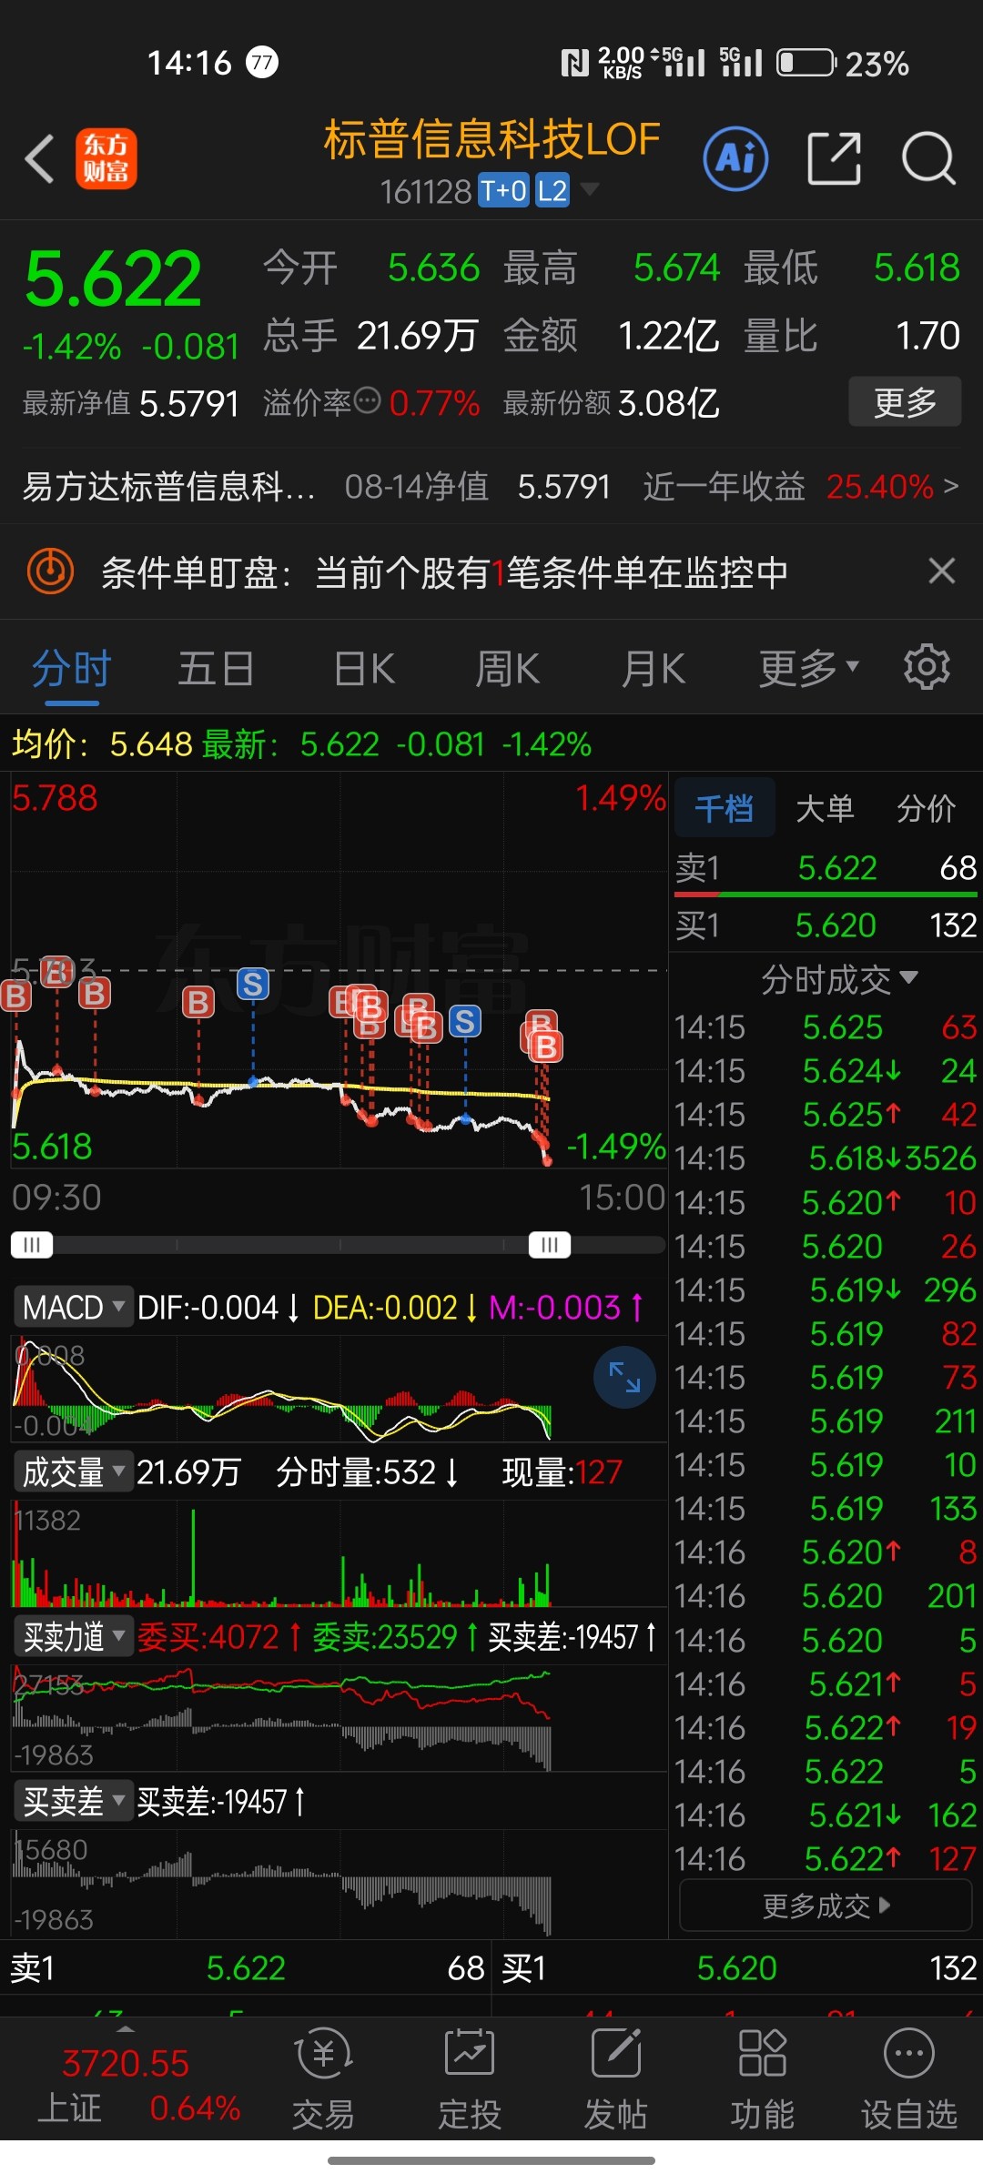Tap the premium rate info icon
983x2184 pixels.
pyautogui.click(x=367, y=400)
